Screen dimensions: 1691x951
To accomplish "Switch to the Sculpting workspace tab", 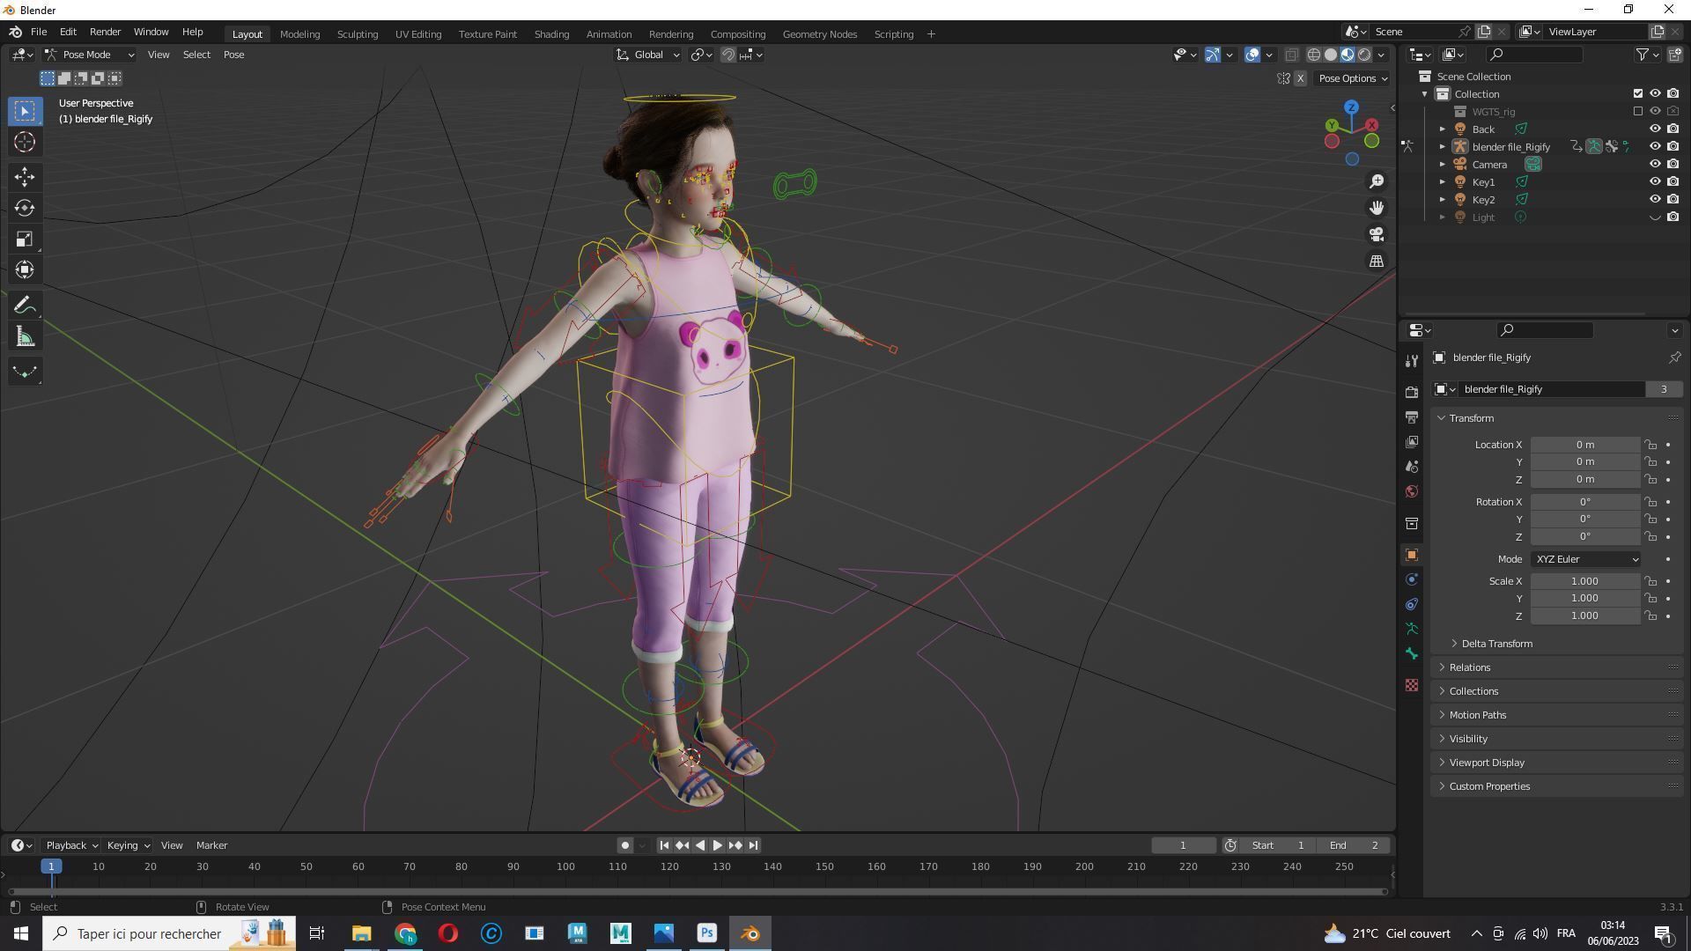I will [357, 34].
